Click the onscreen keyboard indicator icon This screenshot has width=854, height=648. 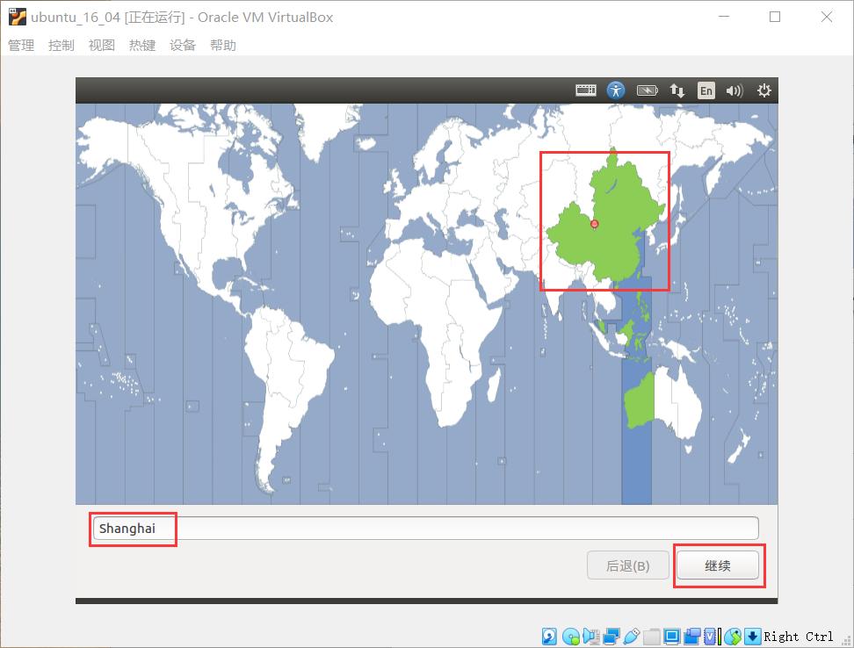(x=586, y=90)
